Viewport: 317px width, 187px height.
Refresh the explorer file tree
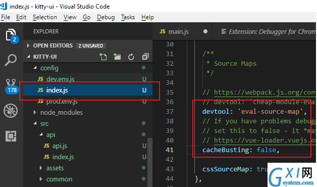[x=131, y=57]
